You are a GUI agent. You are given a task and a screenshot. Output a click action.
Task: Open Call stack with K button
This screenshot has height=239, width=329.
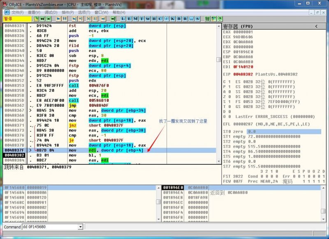click(173, 19)
